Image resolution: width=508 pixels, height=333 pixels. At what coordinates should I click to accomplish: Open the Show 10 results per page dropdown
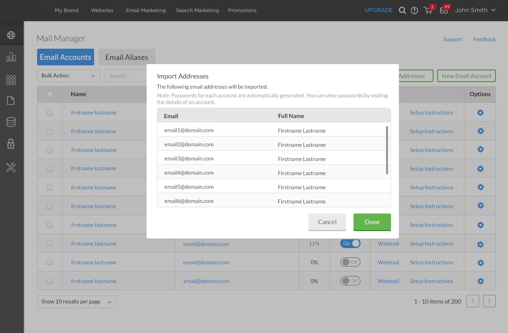(x=76, y=302)
